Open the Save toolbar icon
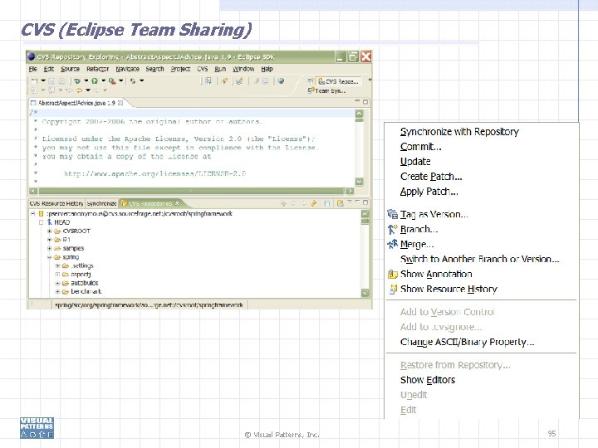This screenshot has height=448, width=598. click(51, 80)
